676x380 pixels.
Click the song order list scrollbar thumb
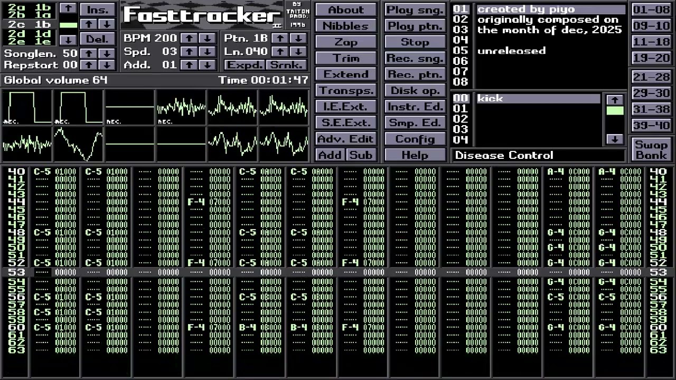tap(68, 24)
